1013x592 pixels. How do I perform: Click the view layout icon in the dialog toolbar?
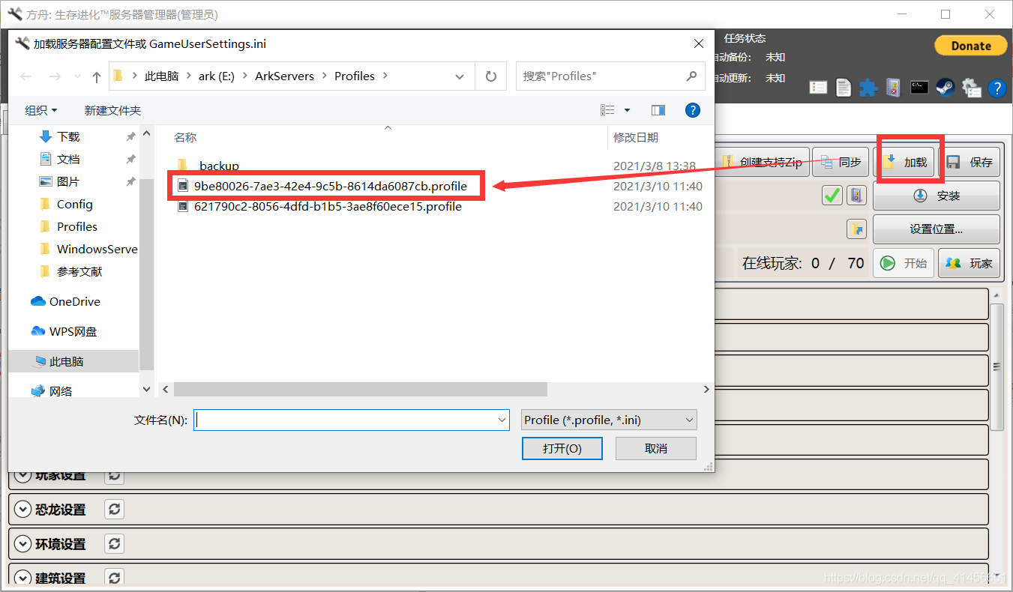(x=607, y=110)
